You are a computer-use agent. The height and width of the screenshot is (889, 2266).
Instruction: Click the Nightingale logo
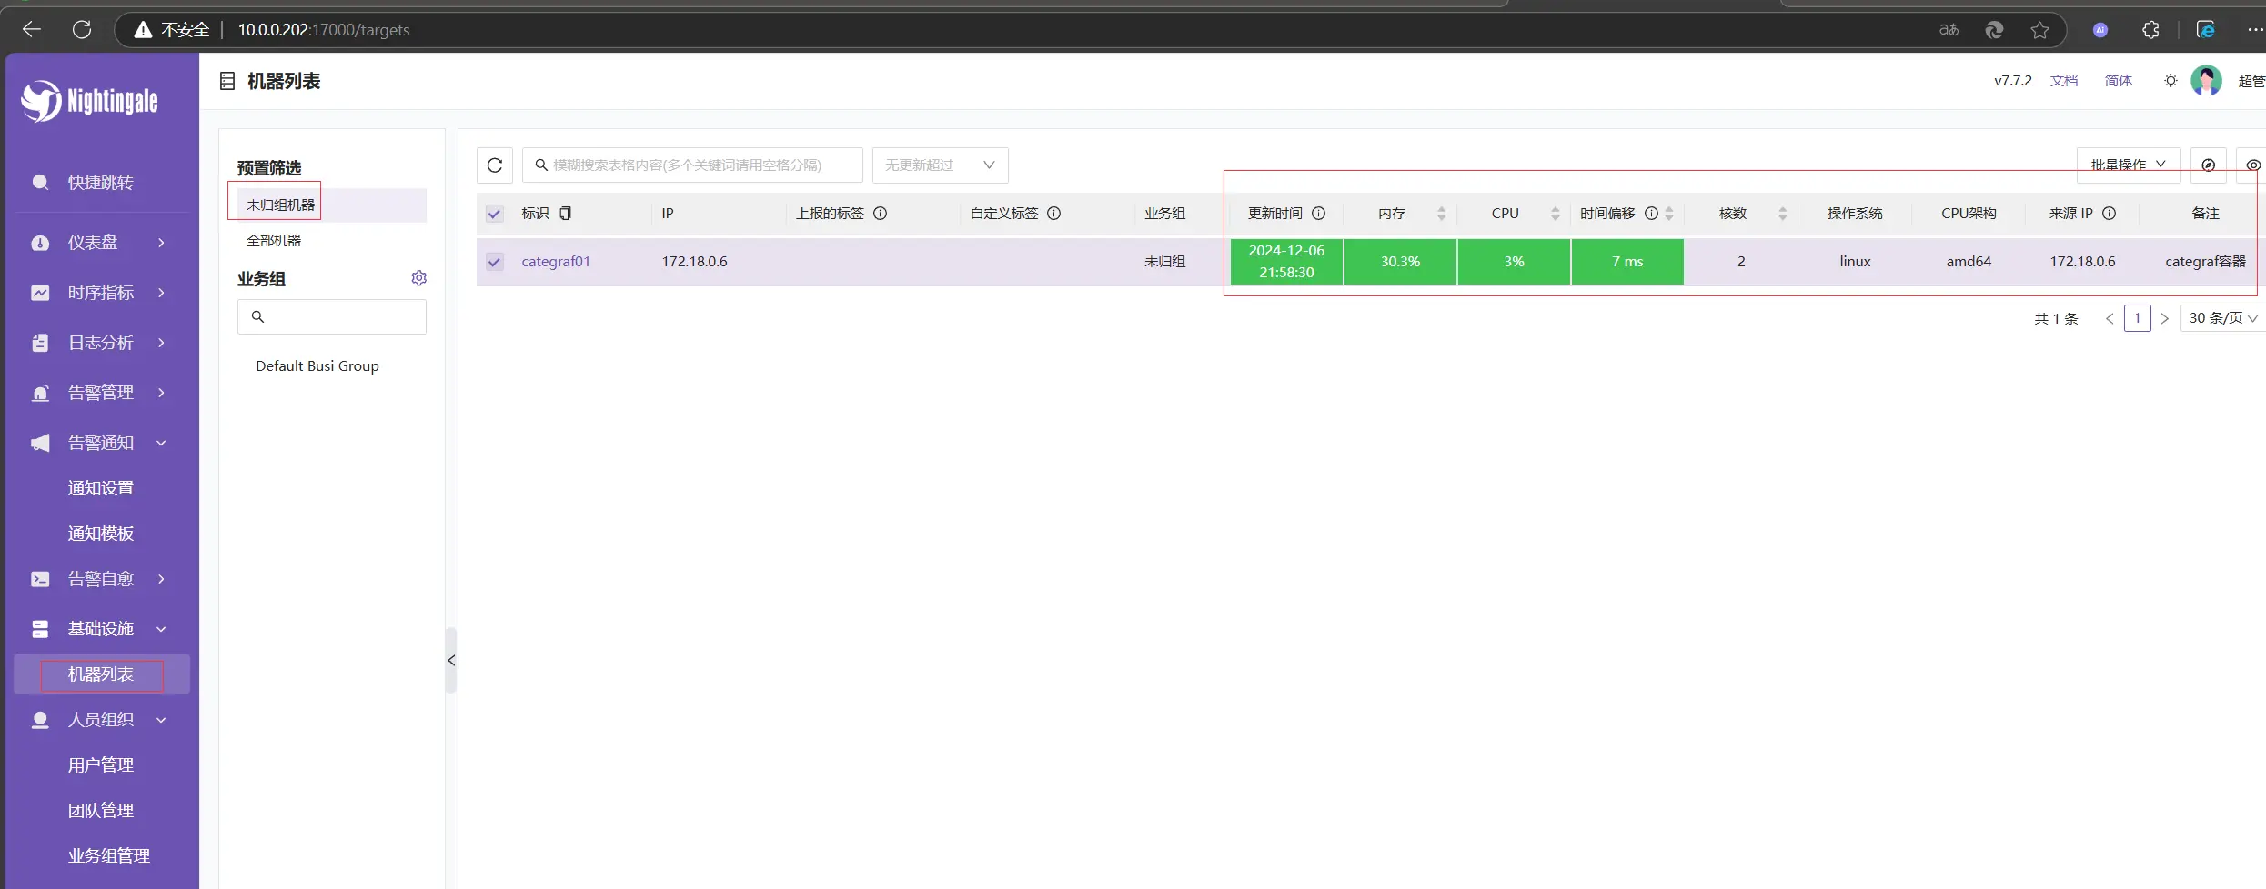pyautogui.click(x=89, y=101)
